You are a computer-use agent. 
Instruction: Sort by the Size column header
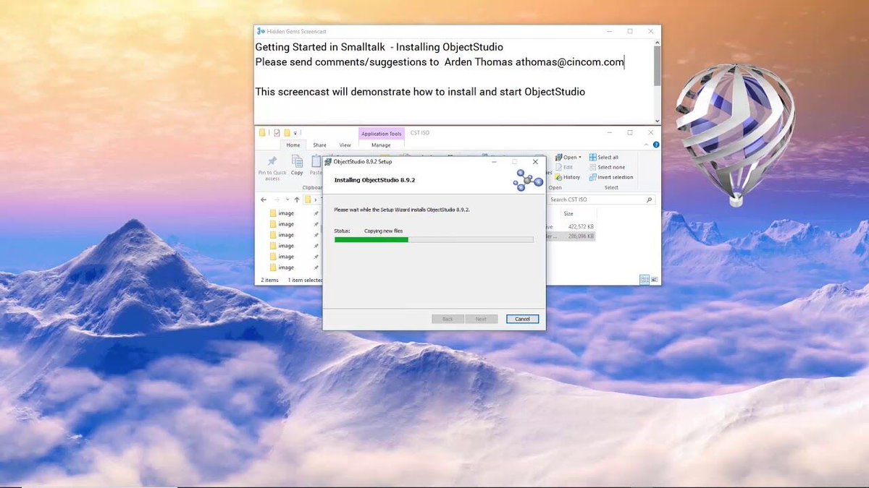[568, 213]
